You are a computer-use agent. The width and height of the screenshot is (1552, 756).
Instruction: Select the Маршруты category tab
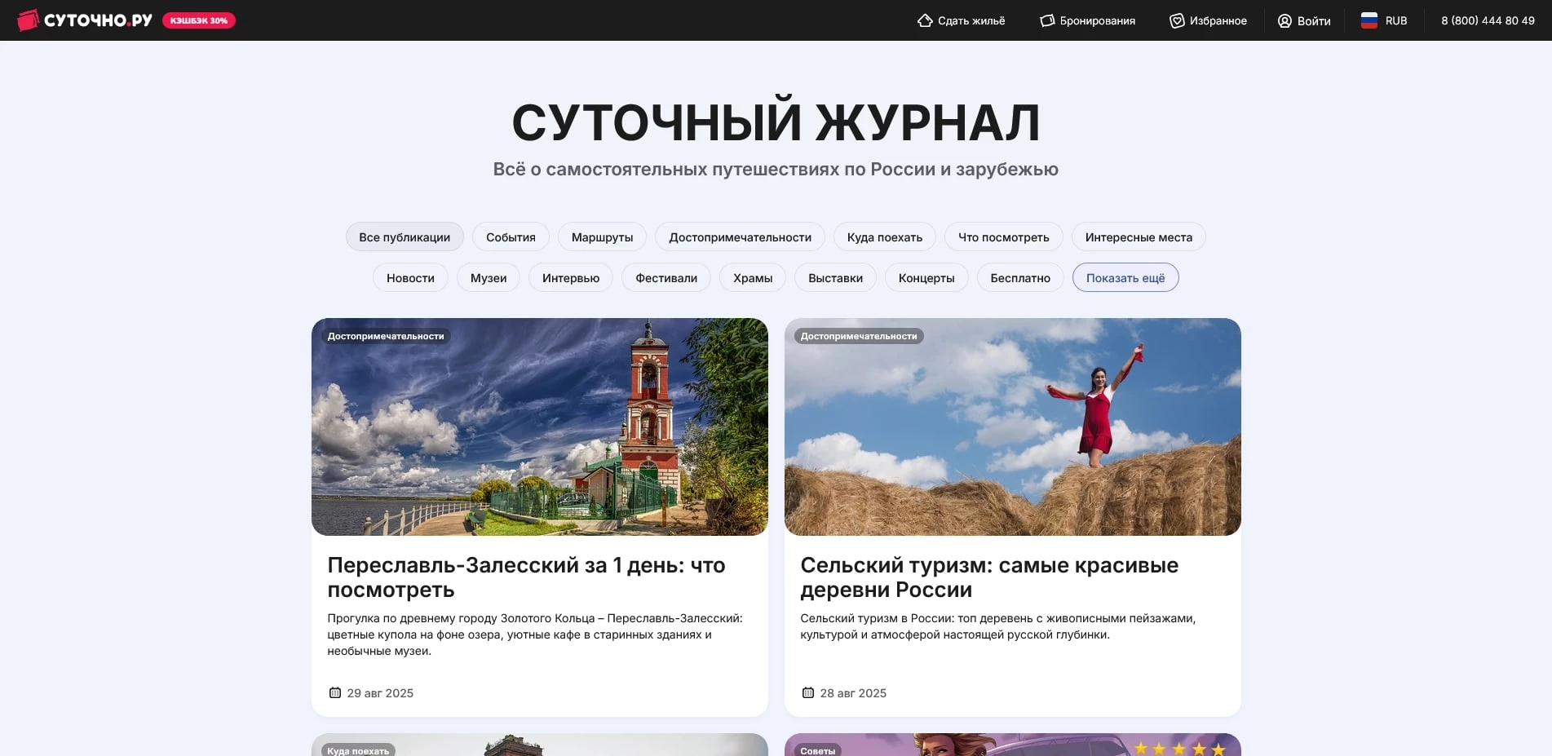point(602,237)
